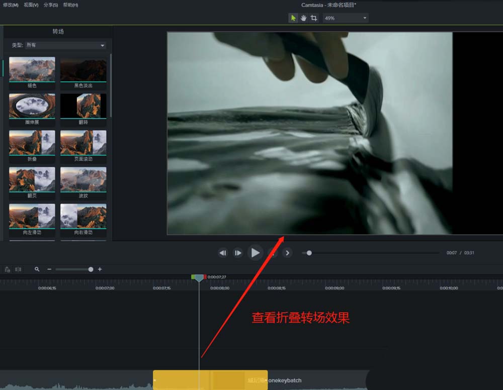Click the timeline zoom slider handle
Viewport: 503px width, 390px height.
tap(91, 269)
